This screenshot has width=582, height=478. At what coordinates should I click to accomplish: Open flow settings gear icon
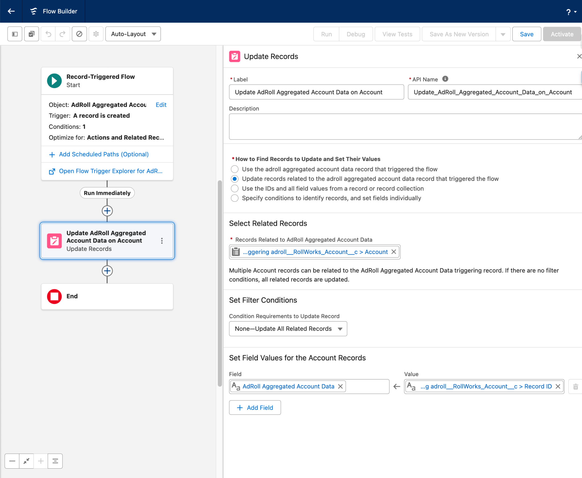tap(96, 34)
